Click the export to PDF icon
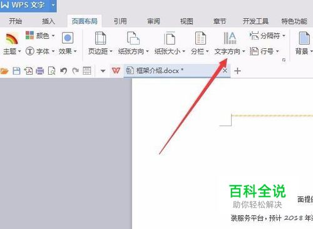This screenshot has width=313, height=229. pyautogui.click(x=28, y=71)
